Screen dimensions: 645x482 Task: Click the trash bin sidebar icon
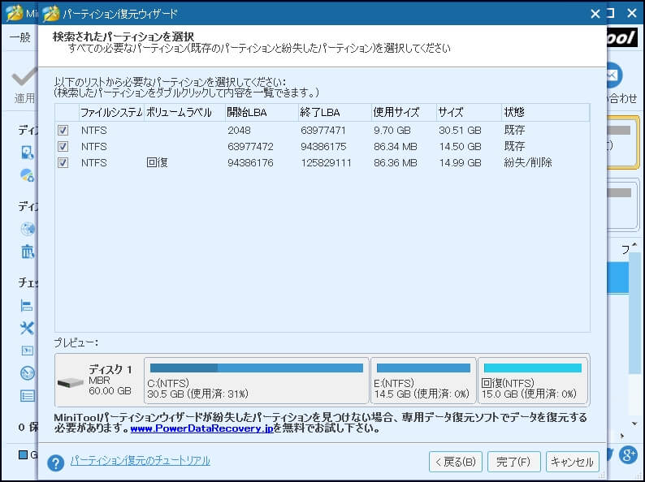click(28, 252)
